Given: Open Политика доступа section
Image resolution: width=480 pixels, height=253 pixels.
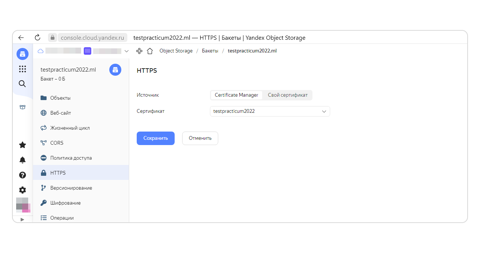Looking at the screenshot, I should point(81,158).
